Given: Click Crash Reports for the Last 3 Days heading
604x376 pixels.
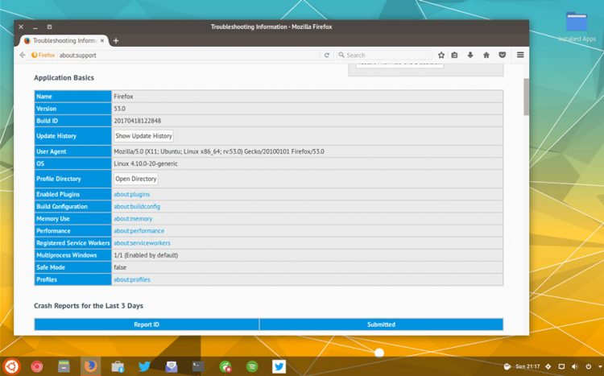Looking at the screenshot, I should (89, 306).
